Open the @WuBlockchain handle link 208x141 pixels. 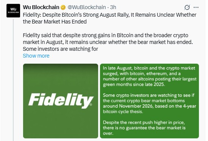click(87, 7)
